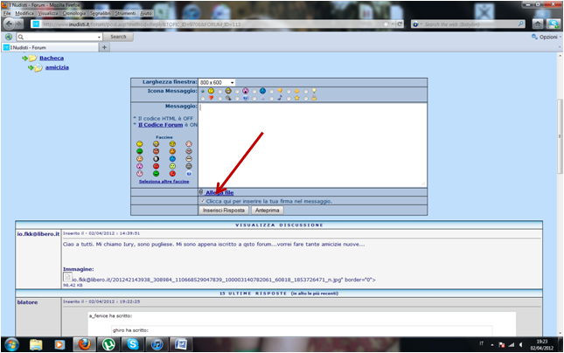Open the Larghezza finestra dropdown
The width and height of the screenshot is (564, 353).
[218, 82]
